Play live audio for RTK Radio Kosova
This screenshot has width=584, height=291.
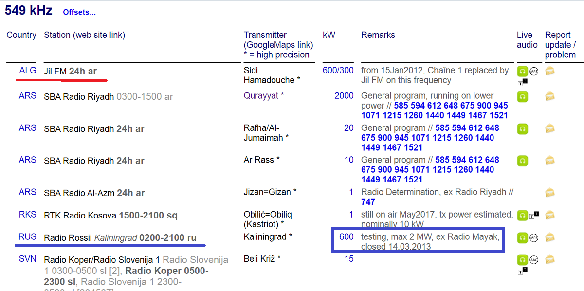522,215
